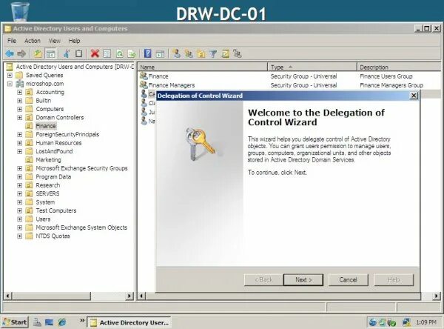The image size is (444, 329).
Task: Open the File menu
Action: [x=12, y=41]
